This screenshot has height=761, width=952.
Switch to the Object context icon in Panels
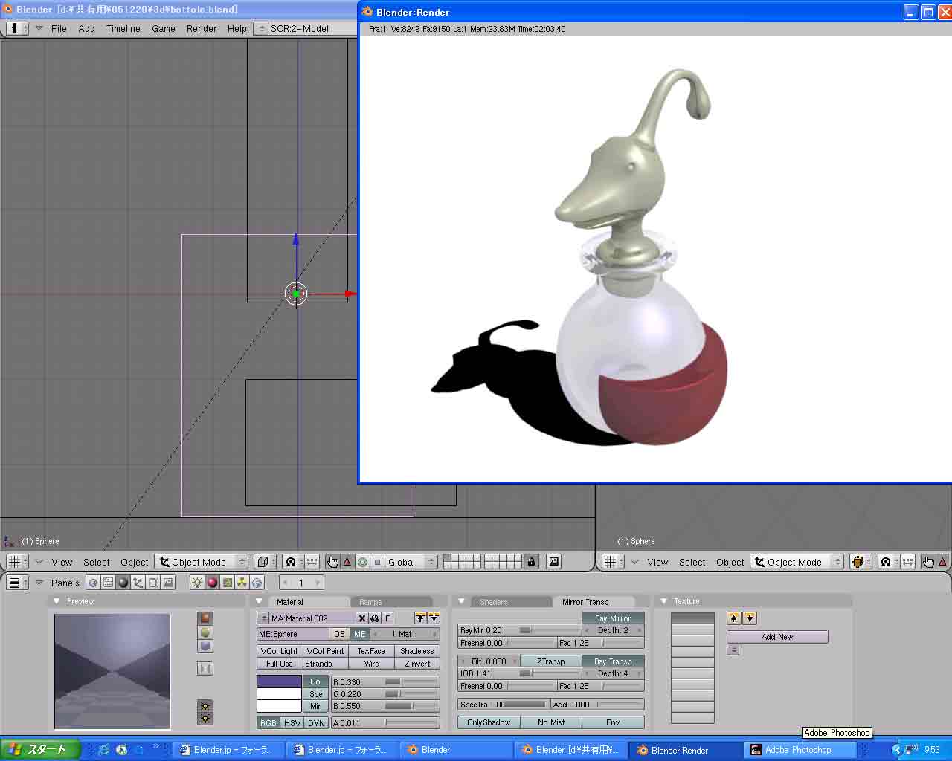pos(138,583)
